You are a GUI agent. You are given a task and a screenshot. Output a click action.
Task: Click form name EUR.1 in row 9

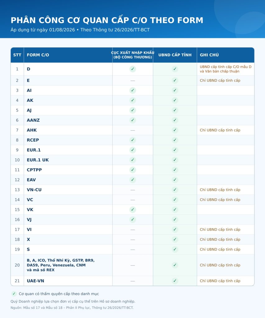[x=34, y=150]
